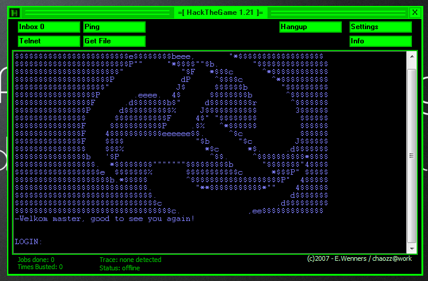Screen dimensions: 428x281
Task: Click the 'Jobs done: 0' status text
Action: 36,260
